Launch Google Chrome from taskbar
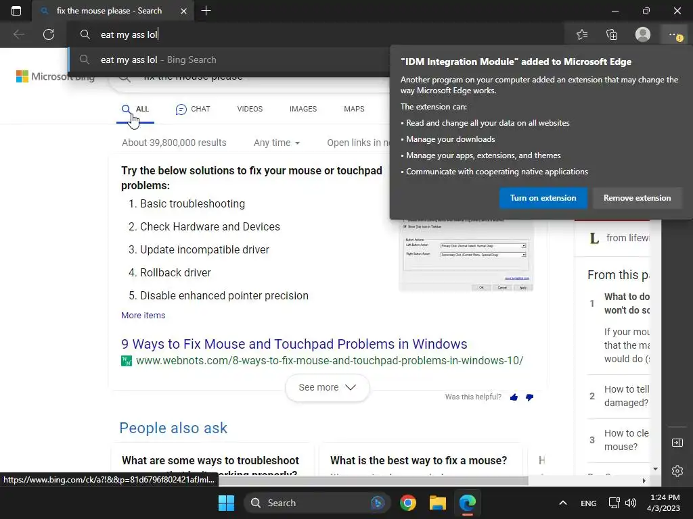 408,503
